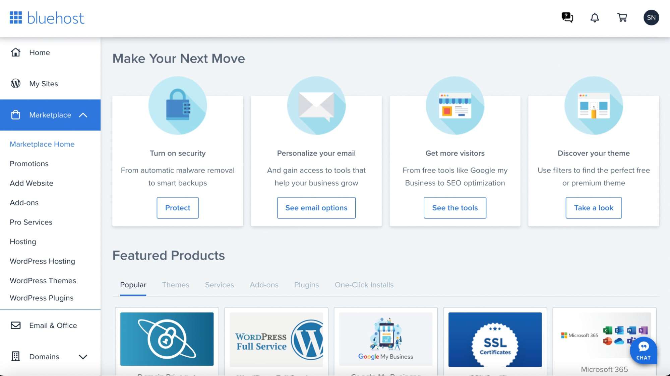Open the WordPress Full Service product thumbnail
The height and width of the screenshot is (376, 670).
(276, 339)
